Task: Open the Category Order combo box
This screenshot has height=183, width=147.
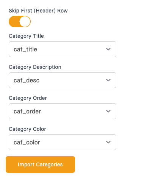Action: (x=63, y=111)
